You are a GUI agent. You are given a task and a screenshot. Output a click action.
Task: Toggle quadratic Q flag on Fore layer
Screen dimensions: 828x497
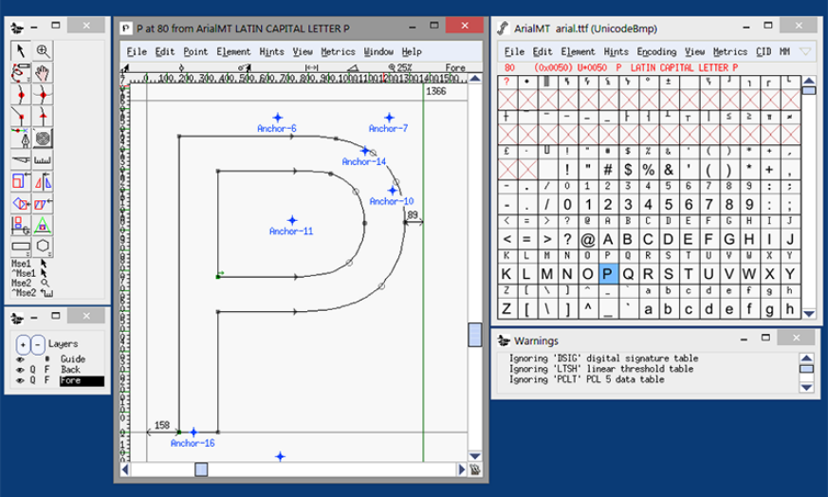pyautogui.click(x=33, y=380)
